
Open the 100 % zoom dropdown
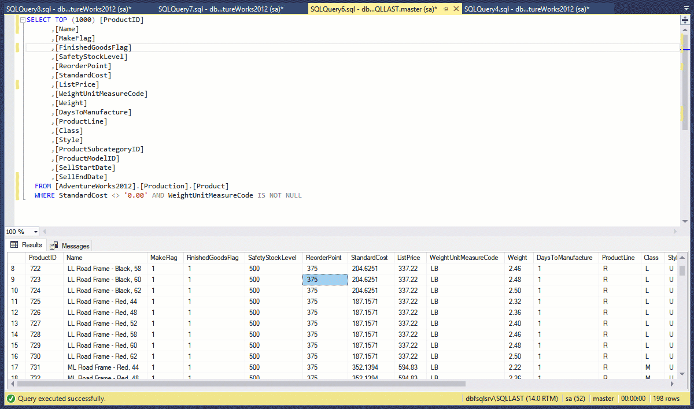coord(36,232)
